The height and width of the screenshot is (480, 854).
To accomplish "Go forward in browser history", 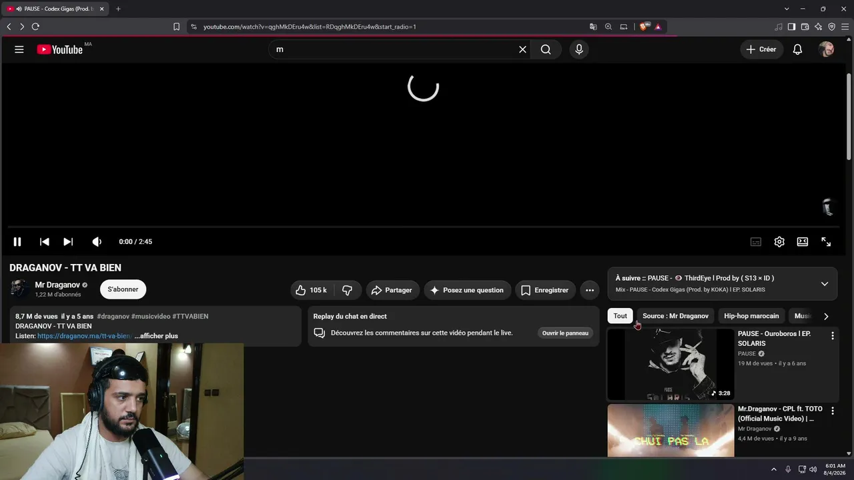I will click(x=22, y=27).
